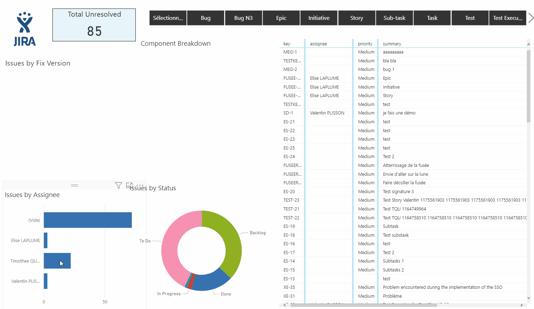Select the Timothee QU... bar in assignee chart
The height and width of the screenshot is (309, 534).
[x=57, y=261]
